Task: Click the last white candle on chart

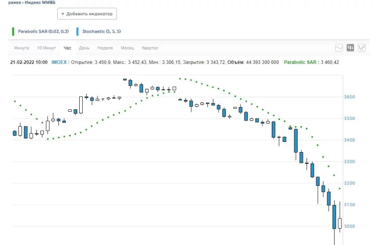Action: (340, 223)
